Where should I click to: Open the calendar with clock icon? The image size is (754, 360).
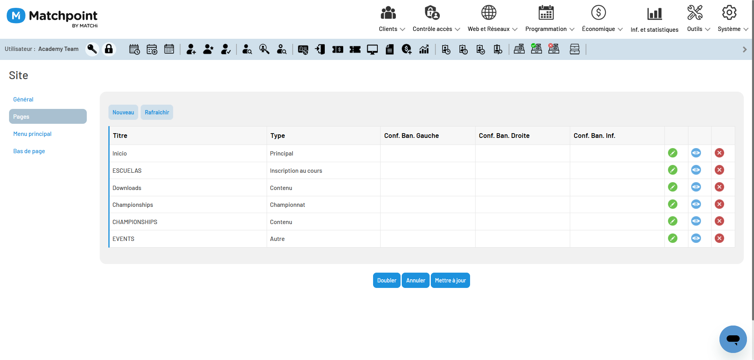[x=134, y=49]
